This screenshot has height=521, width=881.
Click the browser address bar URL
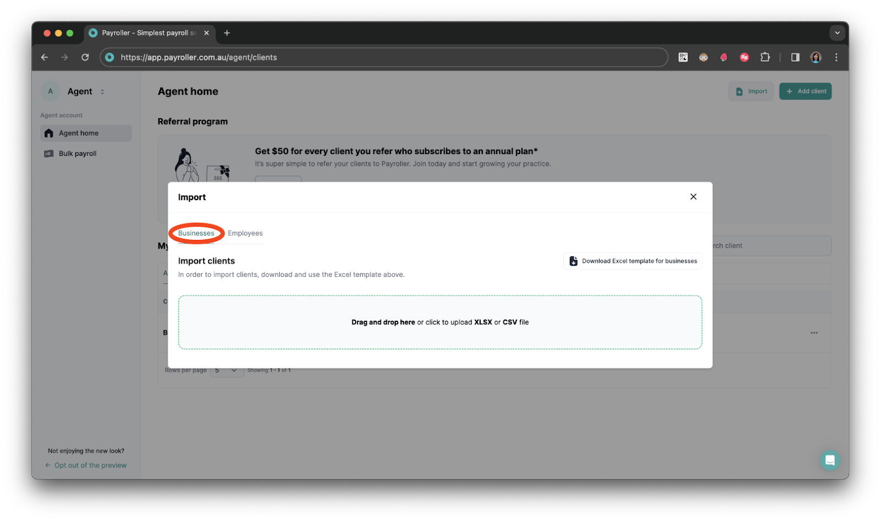click(199, 57)
